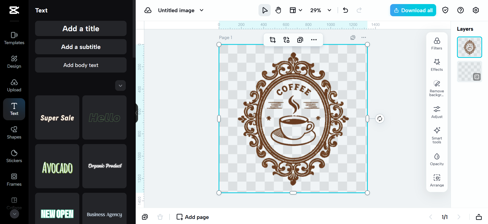The width and height of the screenshot is (488, 224).
Task: Click the Remove background tool
Action: pos(437,88)
